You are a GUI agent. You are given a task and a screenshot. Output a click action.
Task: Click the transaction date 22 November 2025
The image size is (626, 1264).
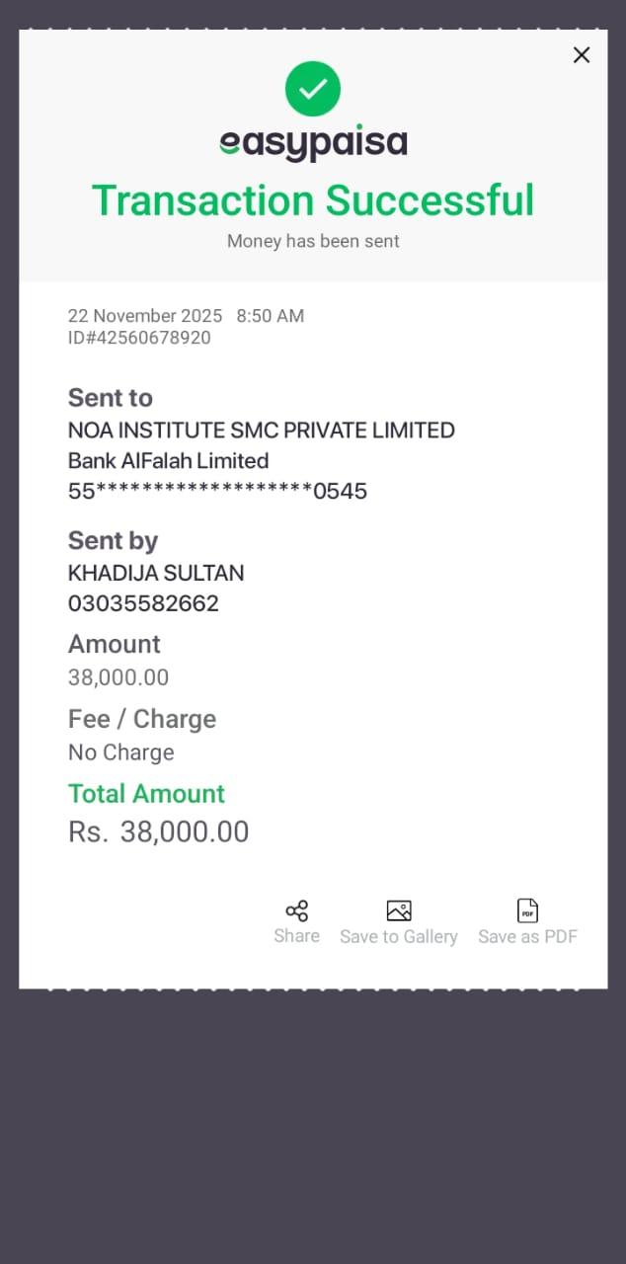coord(145,316)
